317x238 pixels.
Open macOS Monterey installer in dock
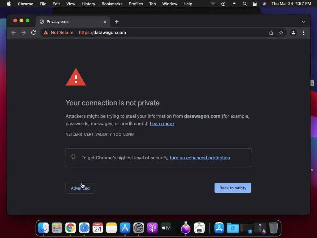[186, 227]
